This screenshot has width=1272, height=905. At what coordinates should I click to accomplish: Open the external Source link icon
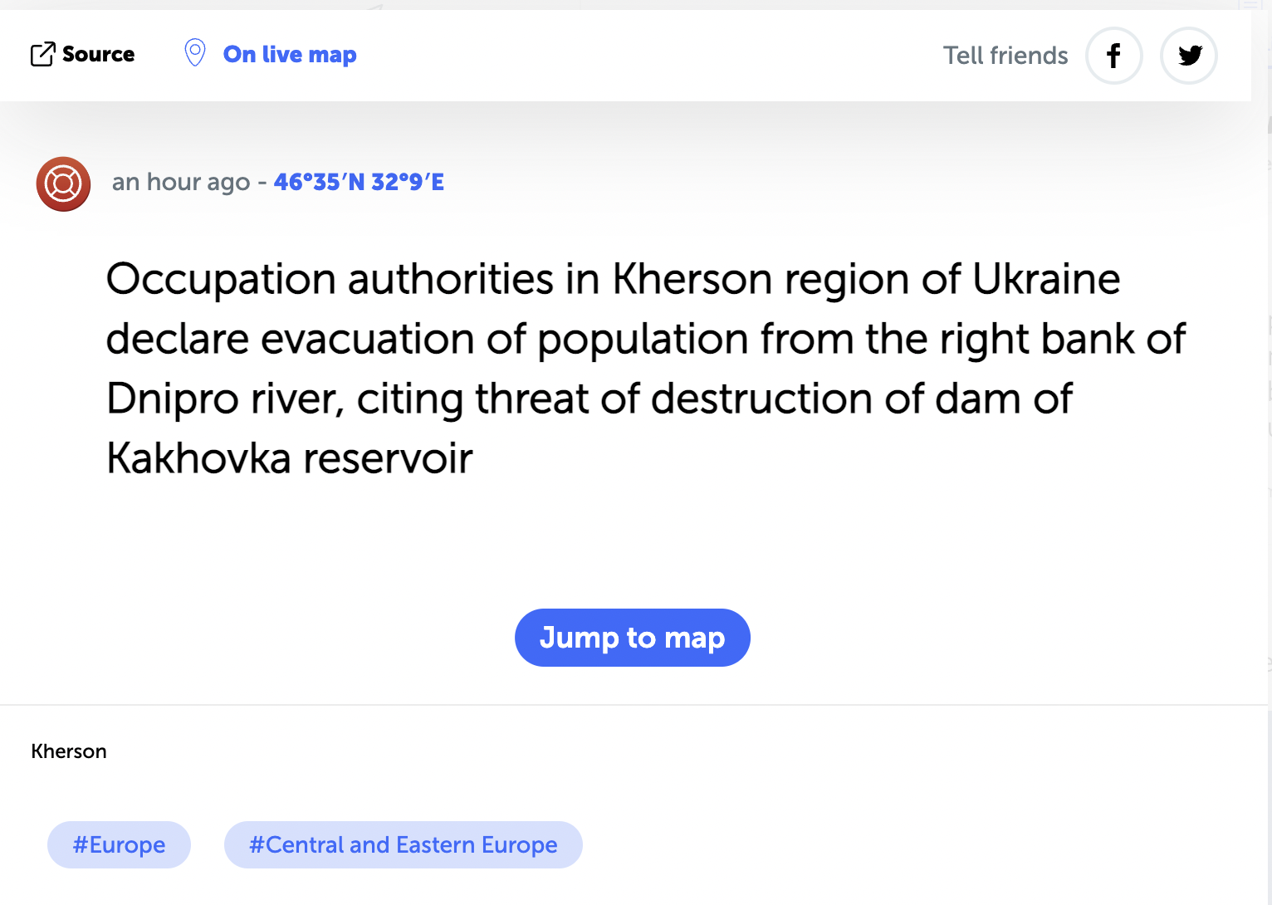click(x=42, y=54)
